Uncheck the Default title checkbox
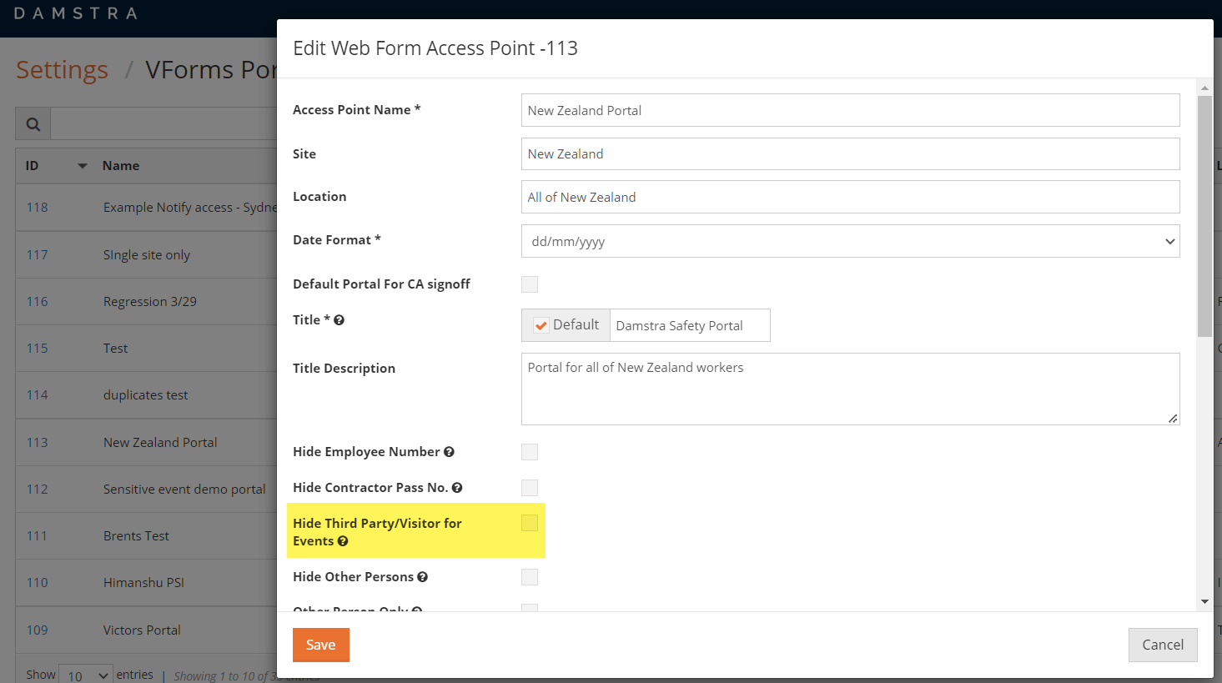 (541, 325)
